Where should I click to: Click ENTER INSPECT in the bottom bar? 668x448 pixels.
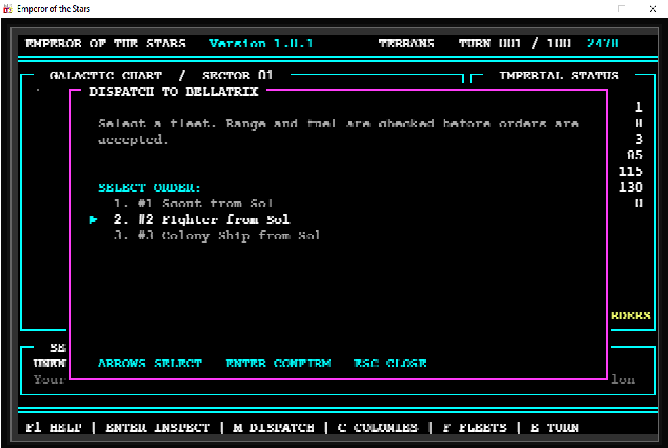pyautogui.click(x=157, y=427)
